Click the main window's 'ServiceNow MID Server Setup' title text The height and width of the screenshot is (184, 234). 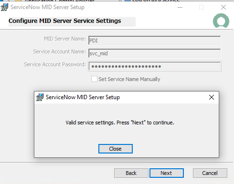click(x=47, y=7)
